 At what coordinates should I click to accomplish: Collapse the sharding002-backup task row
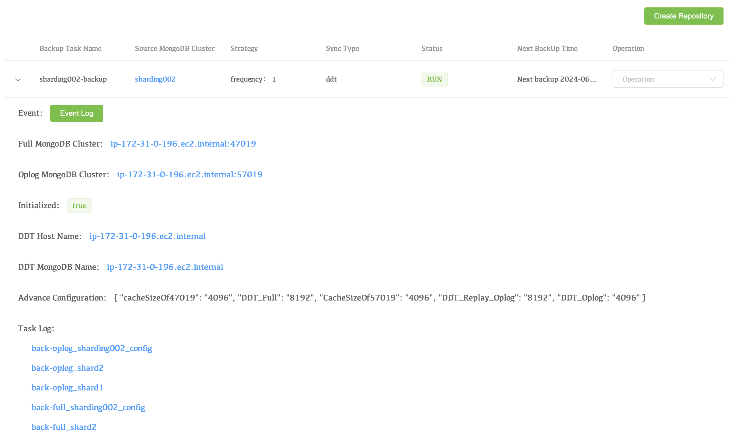pos(18,79)
